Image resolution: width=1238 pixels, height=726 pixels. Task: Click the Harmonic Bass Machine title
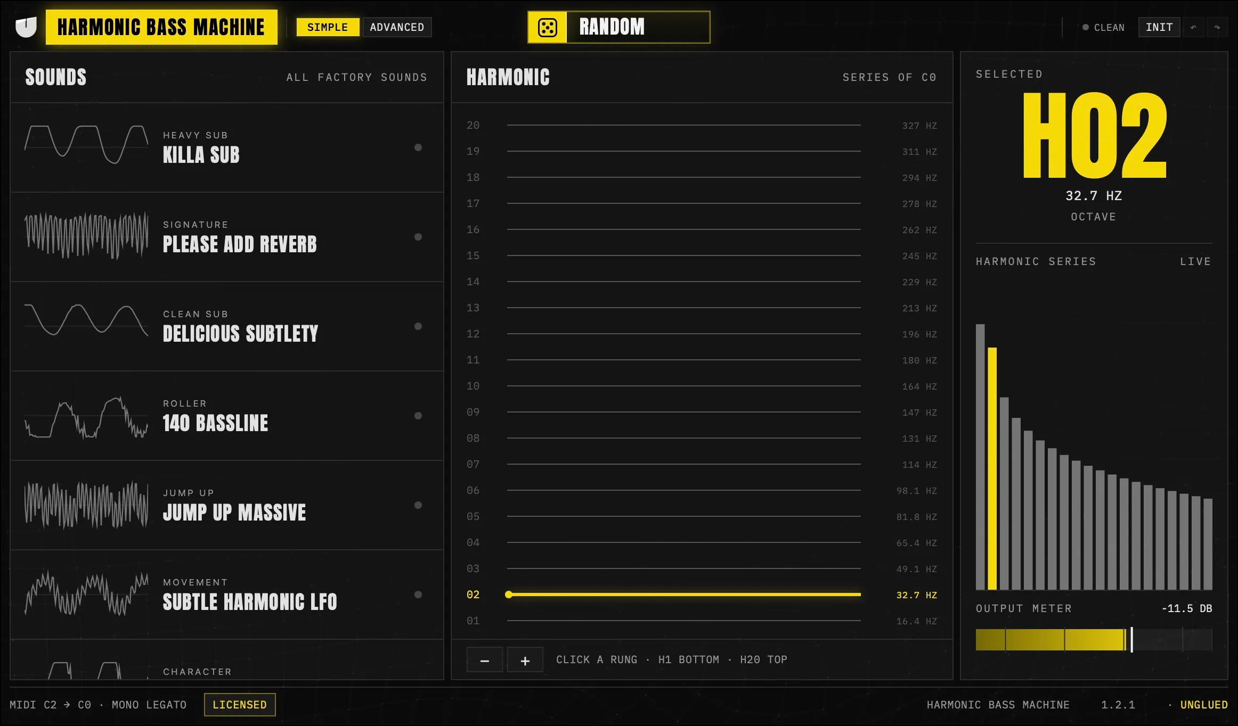pyautogui.click(x=161, y=27)
